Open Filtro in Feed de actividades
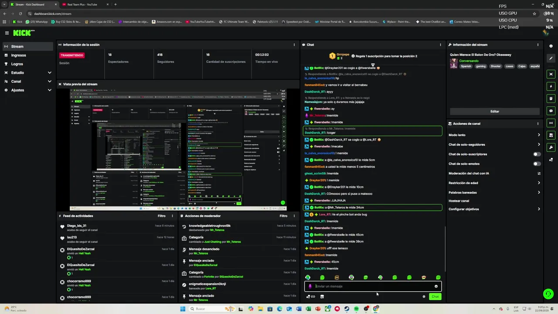 pos(161,216)
